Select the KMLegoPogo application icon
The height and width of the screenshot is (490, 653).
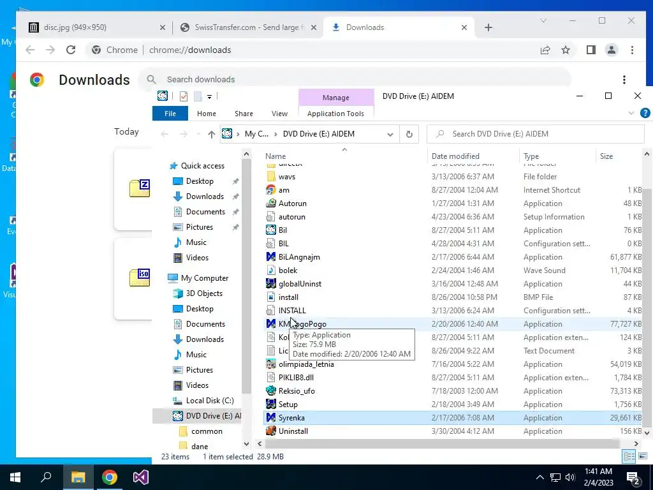click(x=270, y=323)
